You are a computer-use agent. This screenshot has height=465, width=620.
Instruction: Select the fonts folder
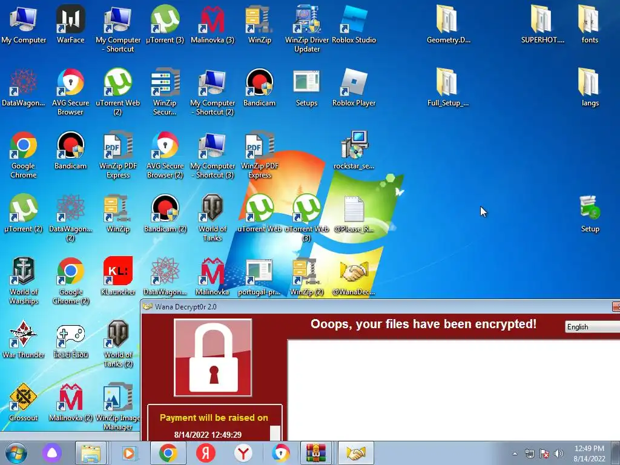pos(590,24)
